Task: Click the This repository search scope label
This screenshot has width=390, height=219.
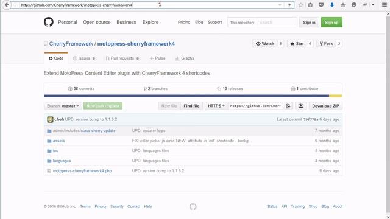Action: click(x=243, y=23)
